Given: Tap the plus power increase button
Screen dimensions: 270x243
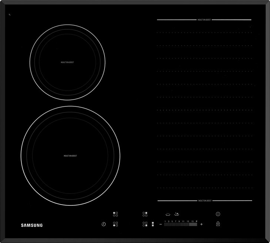Looking at the screenshot, I should click(201, 224).
